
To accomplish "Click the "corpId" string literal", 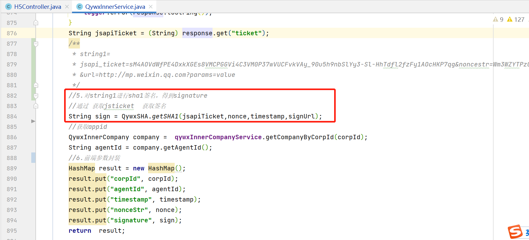I will click(125, 179).
